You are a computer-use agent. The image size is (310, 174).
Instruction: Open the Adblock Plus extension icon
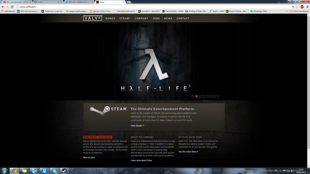point(302,7)
